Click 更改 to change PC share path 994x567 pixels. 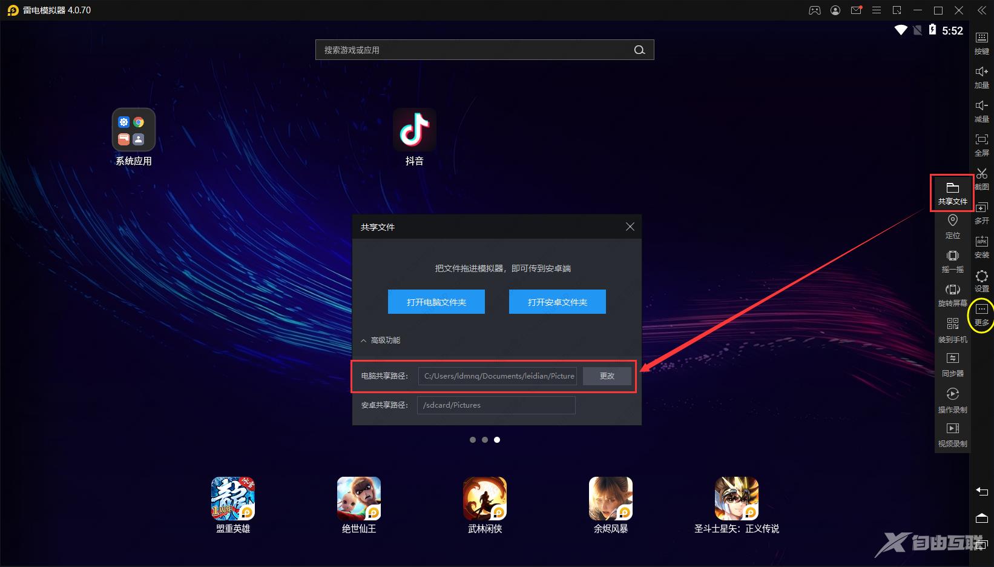point(607,376)
